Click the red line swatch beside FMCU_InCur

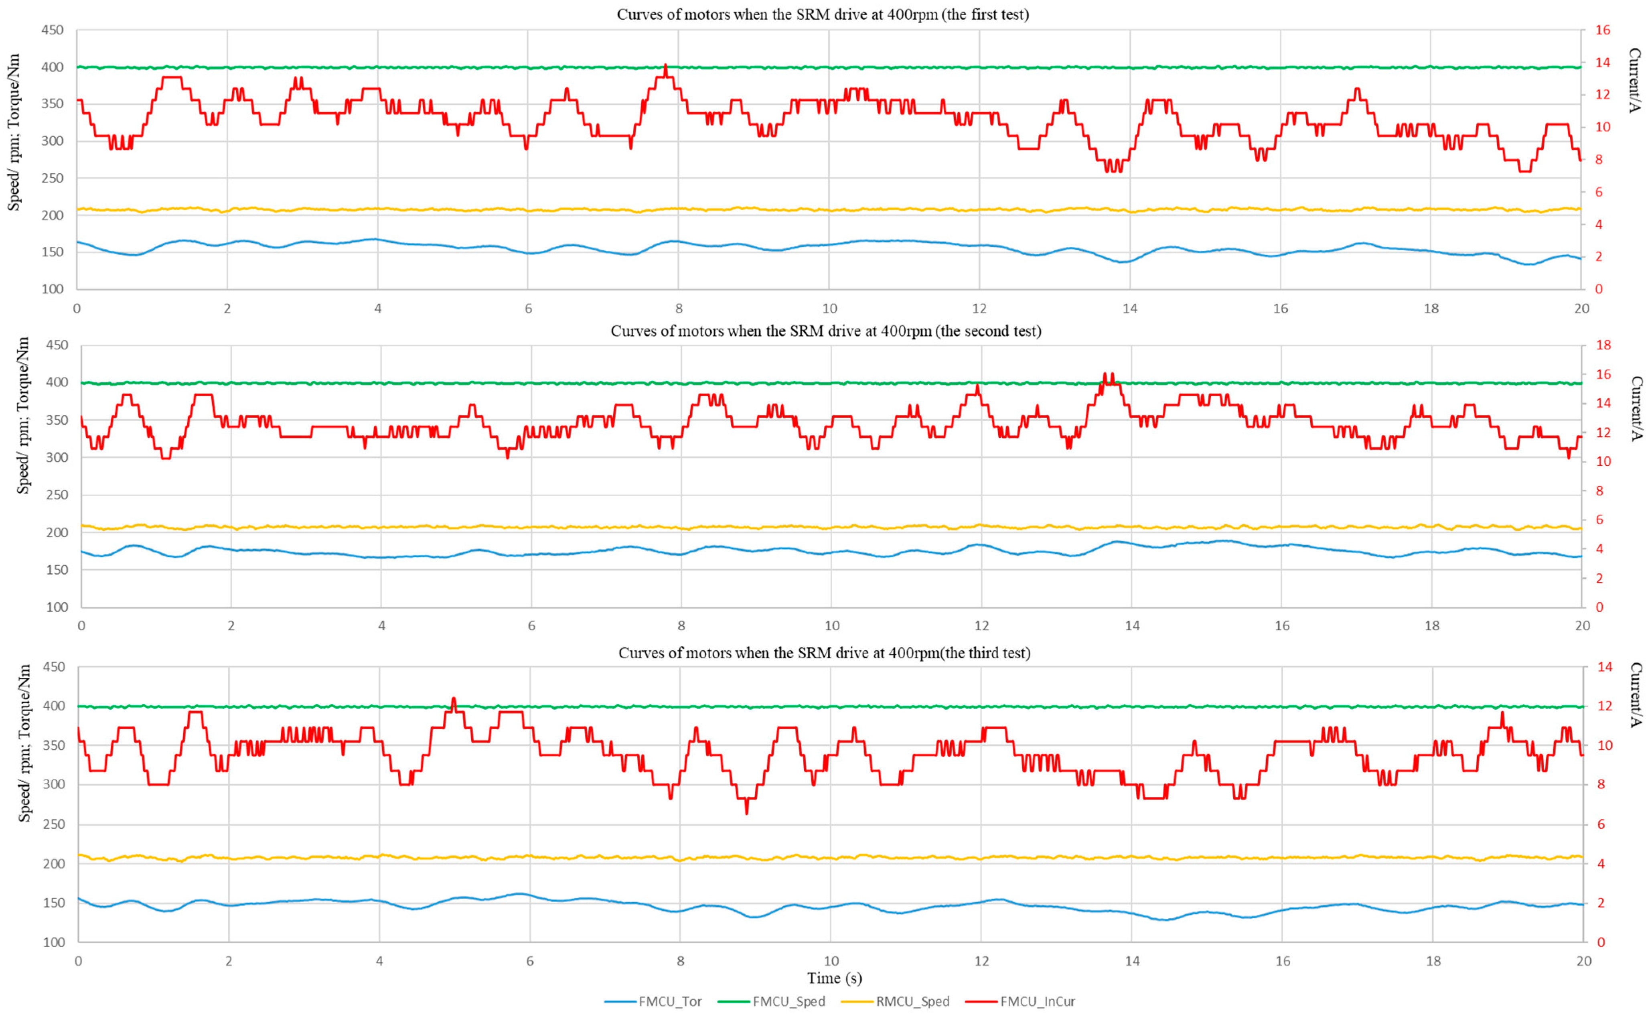981,1002
